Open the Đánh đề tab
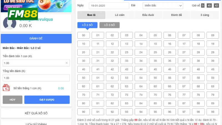 click(177, 15)
